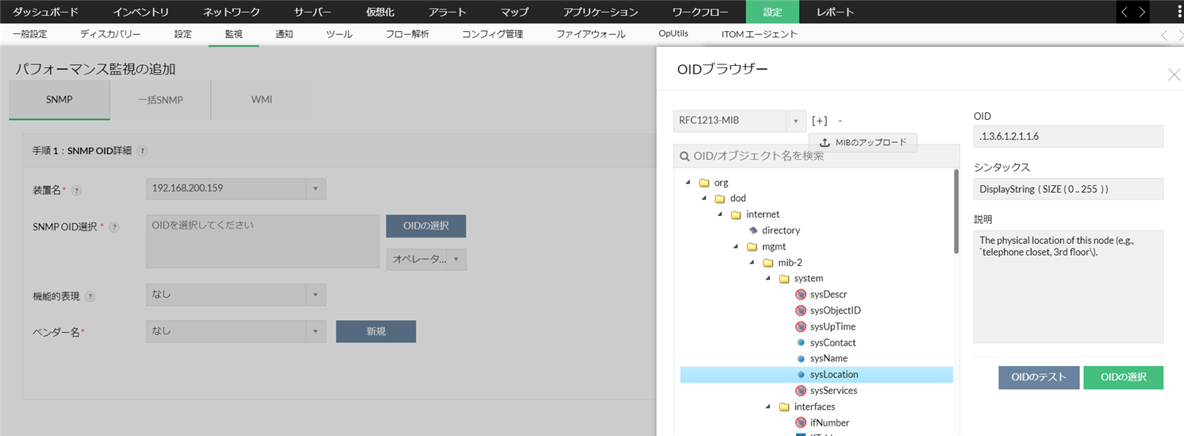
Task: Open the アラート menu
Action: [448, 12]
